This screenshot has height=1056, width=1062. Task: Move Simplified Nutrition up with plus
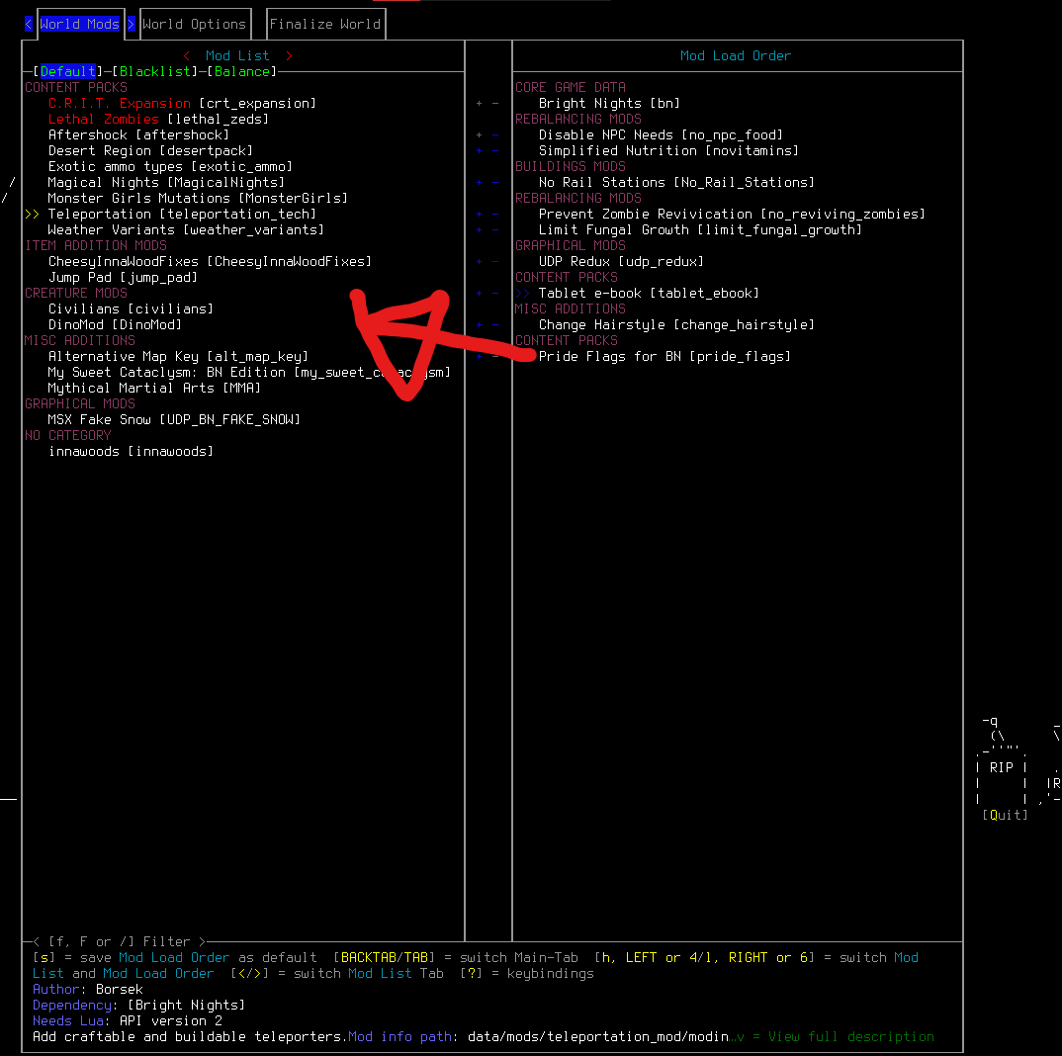click(479, 151)
